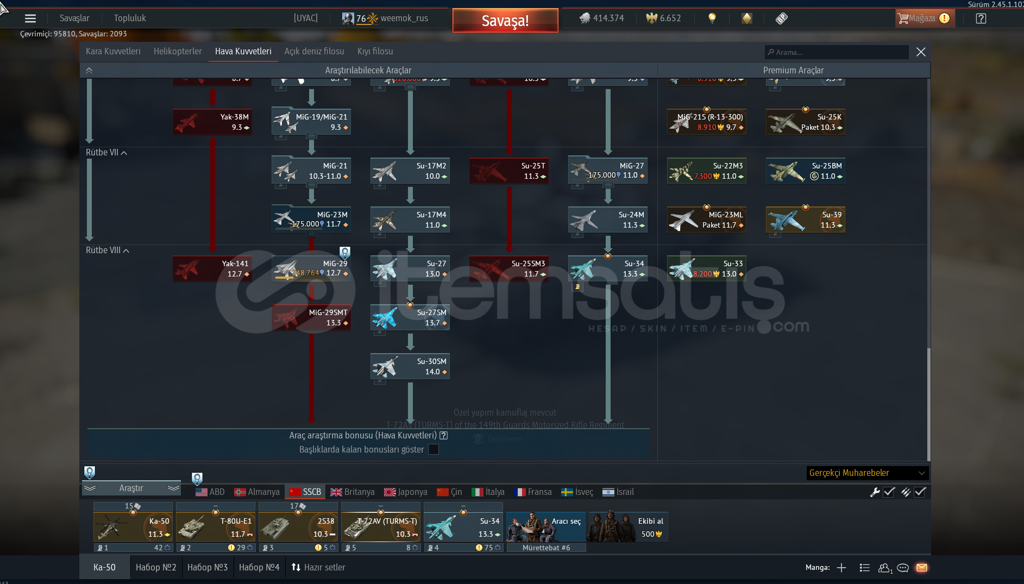Image resolution: width=1024 pixels, height=584 pixels.
Task: Switch to the Kıyı filosu tab
Action: tap(375, 51)
